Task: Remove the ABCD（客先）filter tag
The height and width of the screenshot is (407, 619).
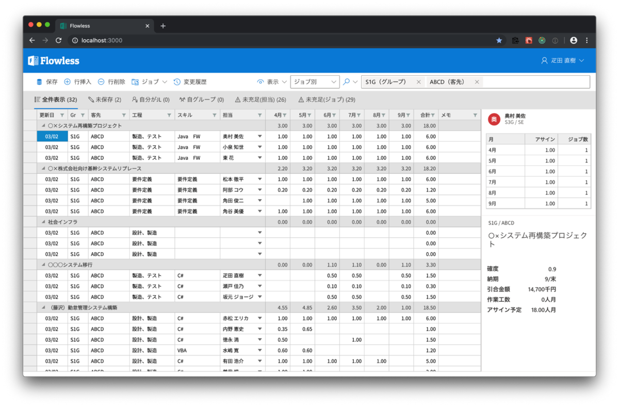Action: 477,82
